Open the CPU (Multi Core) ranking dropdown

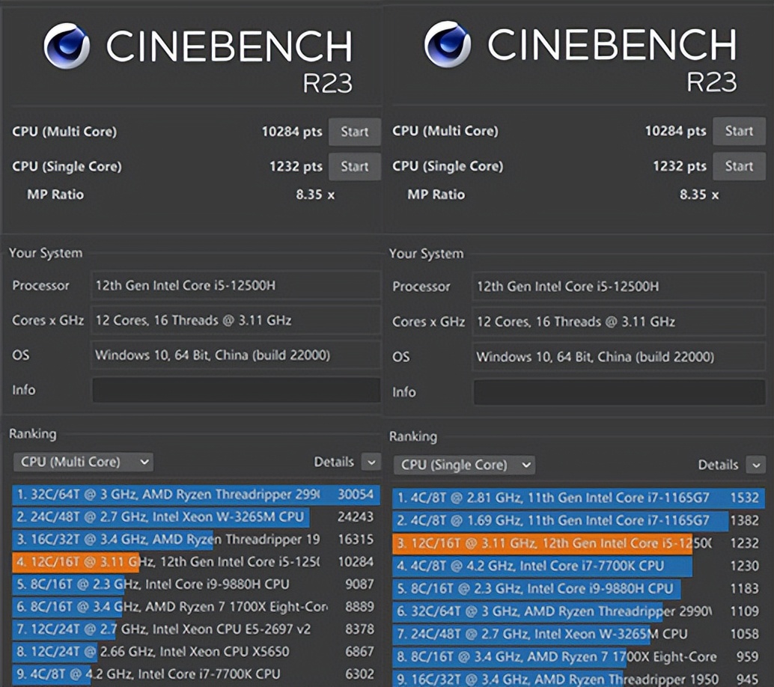pos(83,462)
